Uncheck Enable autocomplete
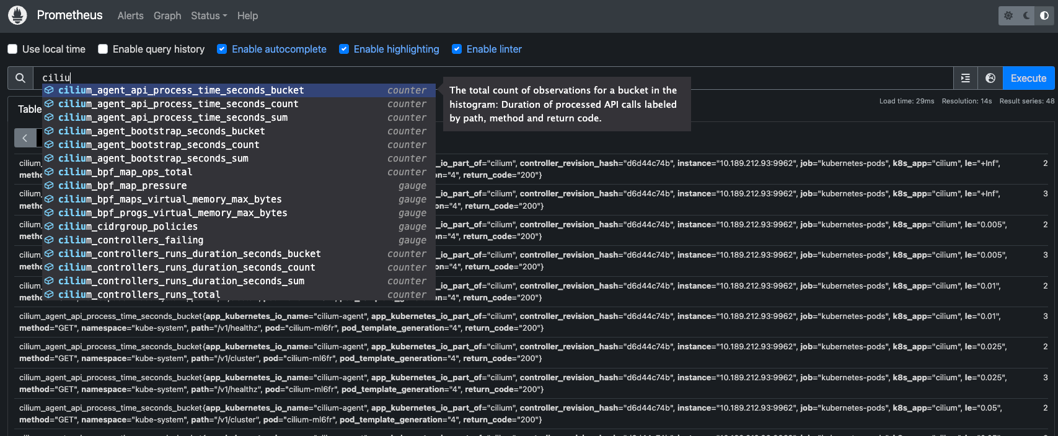 [x=222, y=49]
